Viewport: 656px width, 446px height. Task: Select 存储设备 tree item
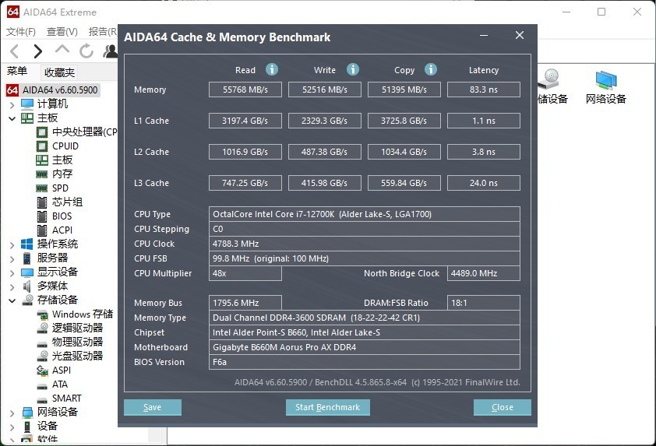click(58, 300)
